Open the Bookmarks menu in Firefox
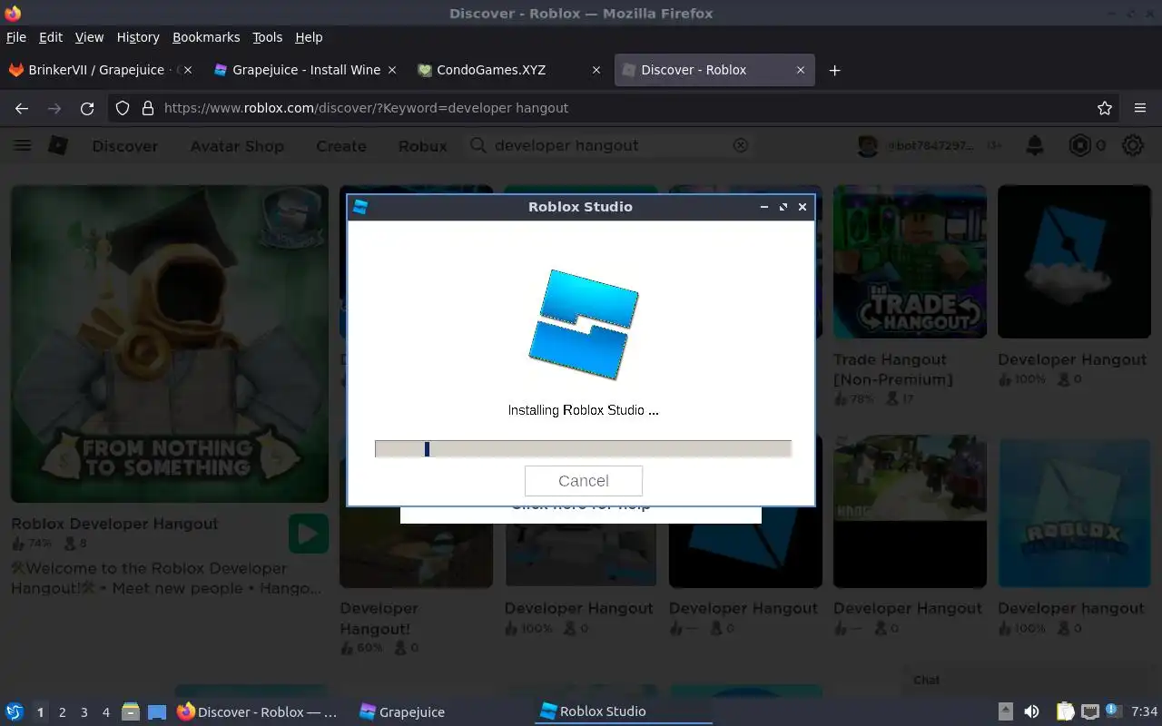Image resolution: width=1162 pixels, height=726 pixels. coord(206,37)
